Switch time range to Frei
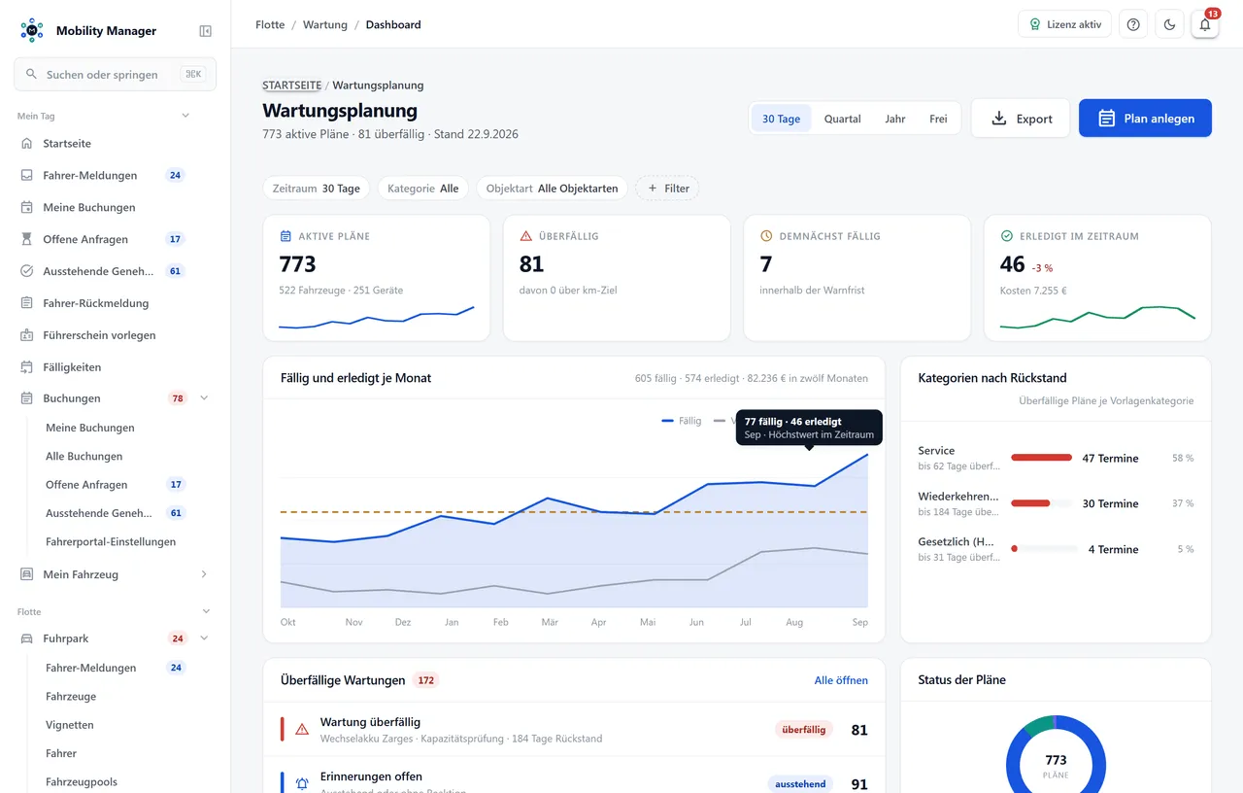 (x=938, y=119)
